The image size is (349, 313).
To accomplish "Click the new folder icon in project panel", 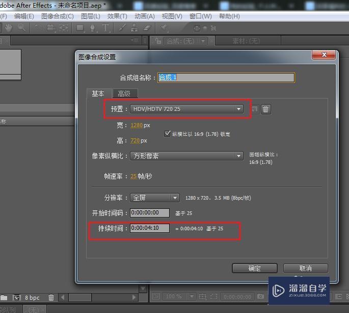I will (4, 297).
